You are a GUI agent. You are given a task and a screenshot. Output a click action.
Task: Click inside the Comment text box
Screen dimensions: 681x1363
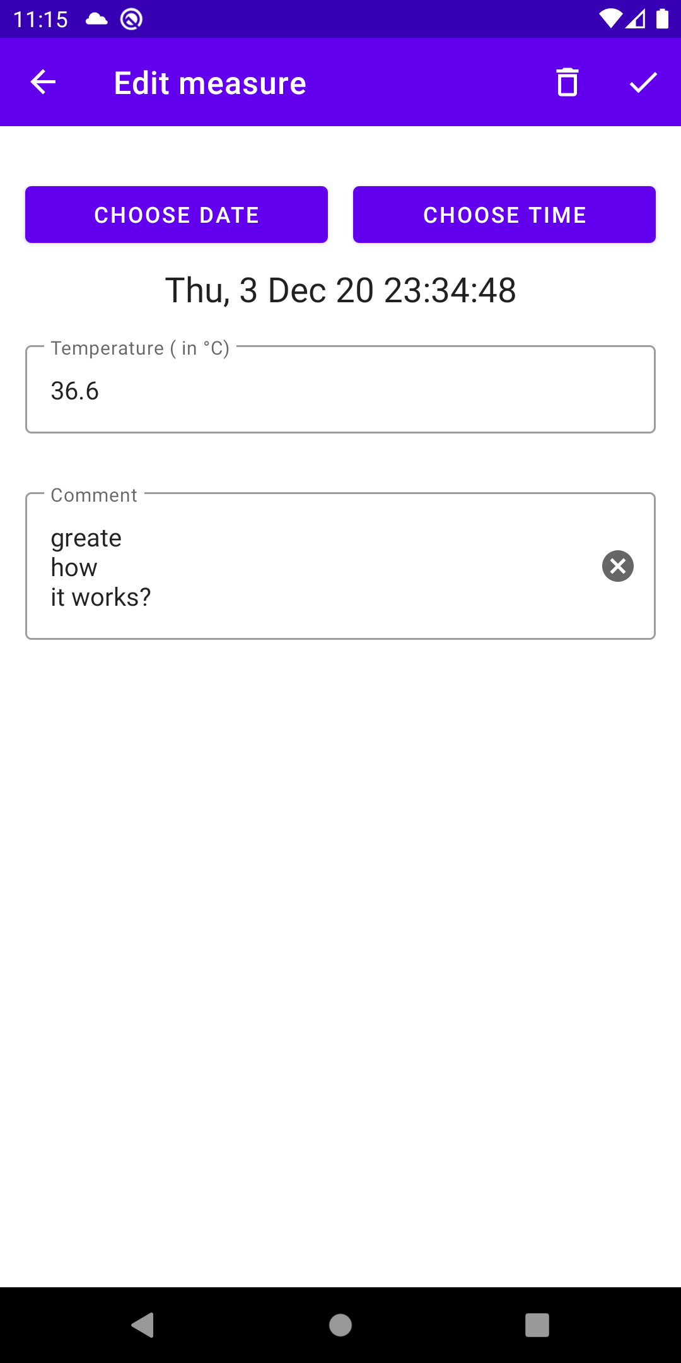pyautogui.click(x=315, y=566)
